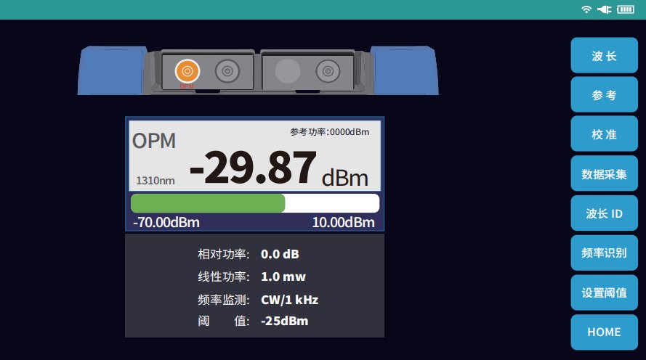Click the battery level icon
This screenshot has height=360, width=646.
626,9
